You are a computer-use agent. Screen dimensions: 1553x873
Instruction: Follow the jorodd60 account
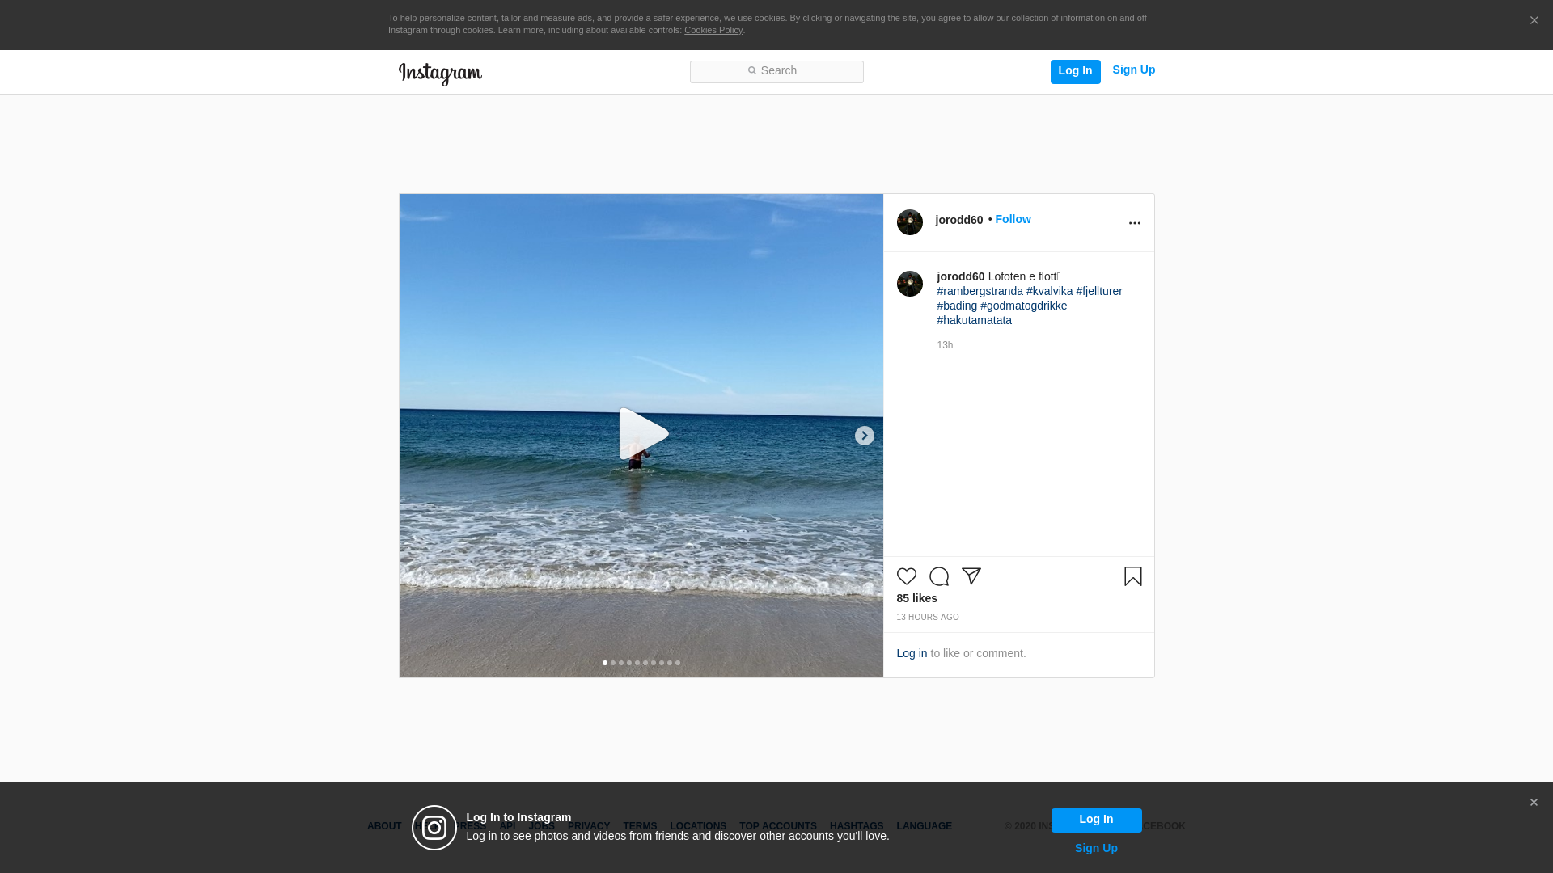click(x=1013, y=220)
